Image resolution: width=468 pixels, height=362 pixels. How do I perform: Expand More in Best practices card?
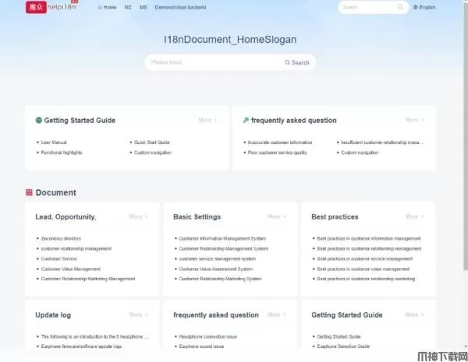[x=415, y=216]
